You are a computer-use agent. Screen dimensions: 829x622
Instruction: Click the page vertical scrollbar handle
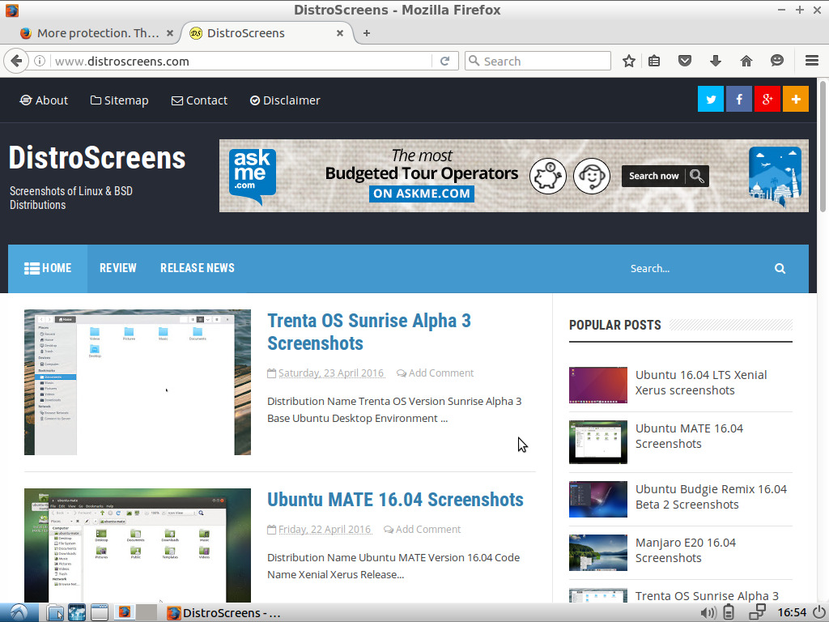click(x=823, y=147)
